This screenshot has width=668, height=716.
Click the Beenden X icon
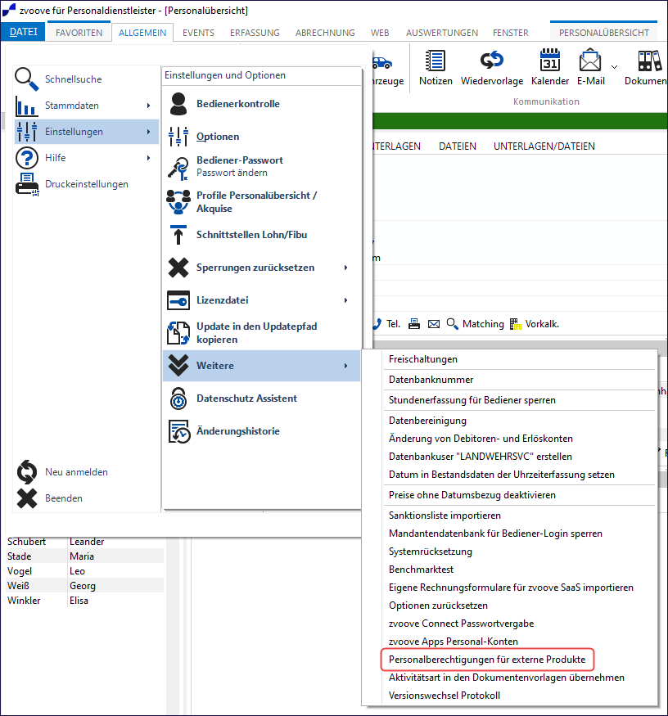pyautogui.click(x=27, y=498)
